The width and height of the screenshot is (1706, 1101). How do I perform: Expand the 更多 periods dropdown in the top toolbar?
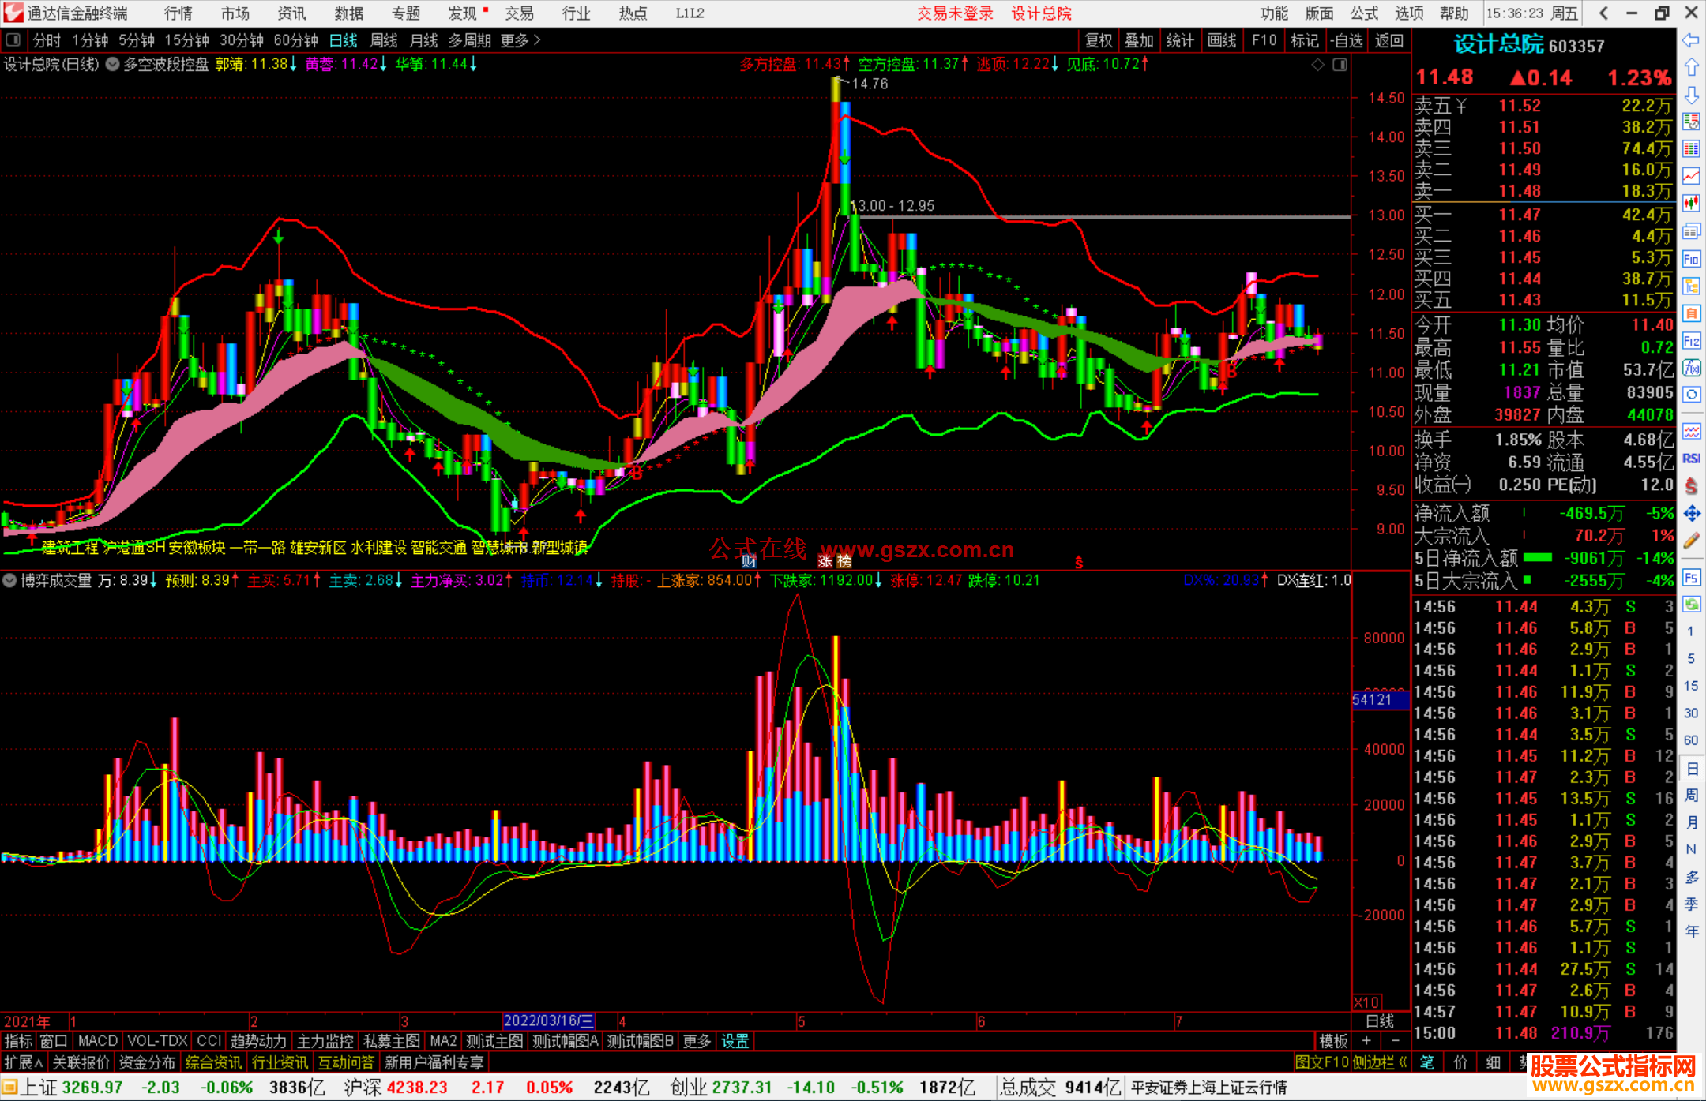pyautogui.click(x=520, y=40)
